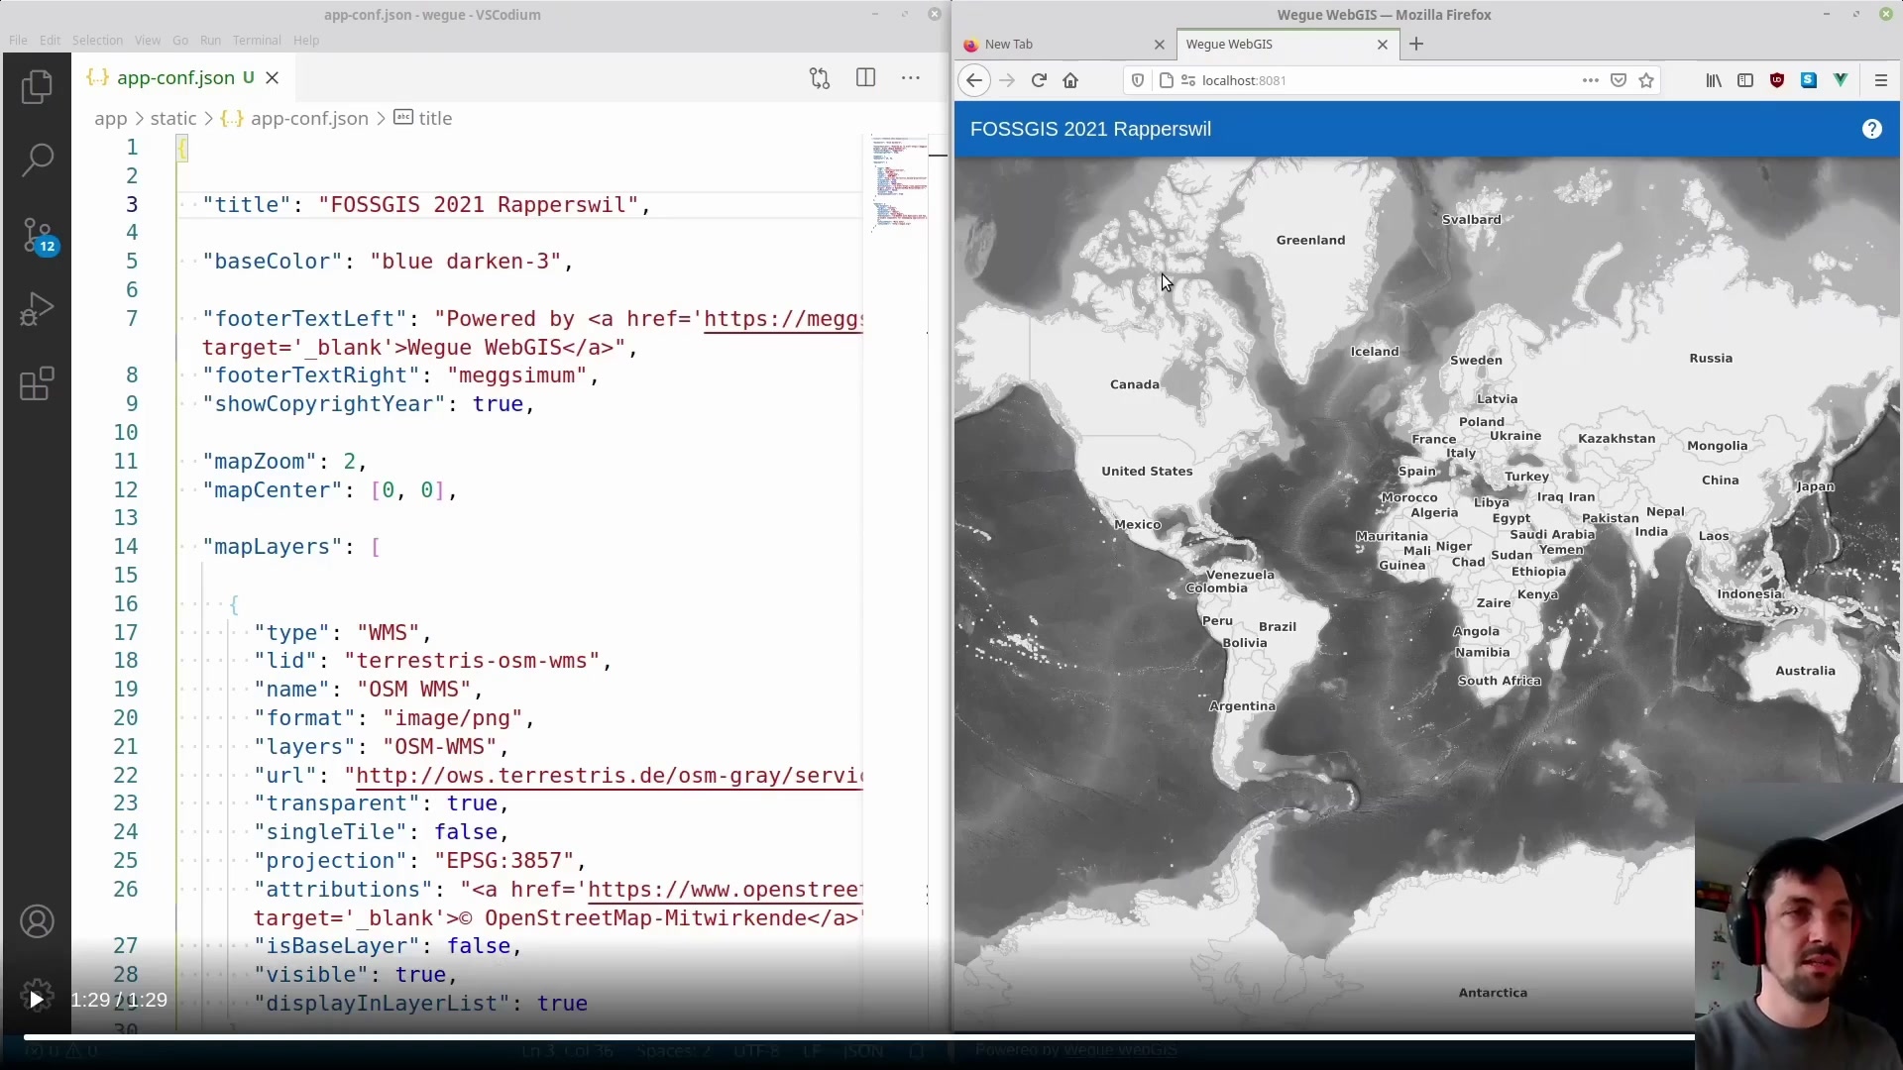Close the Wegue WebGIS Firefox tab
This screenshot has width=1903, height=1070.
[x=1383, y=45]
